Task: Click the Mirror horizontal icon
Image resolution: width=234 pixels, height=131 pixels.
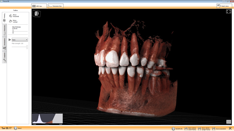Action: pos(11,16)
